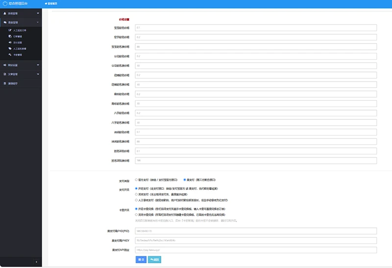Choose the 关闭支付 radio button

pos(136,194)
